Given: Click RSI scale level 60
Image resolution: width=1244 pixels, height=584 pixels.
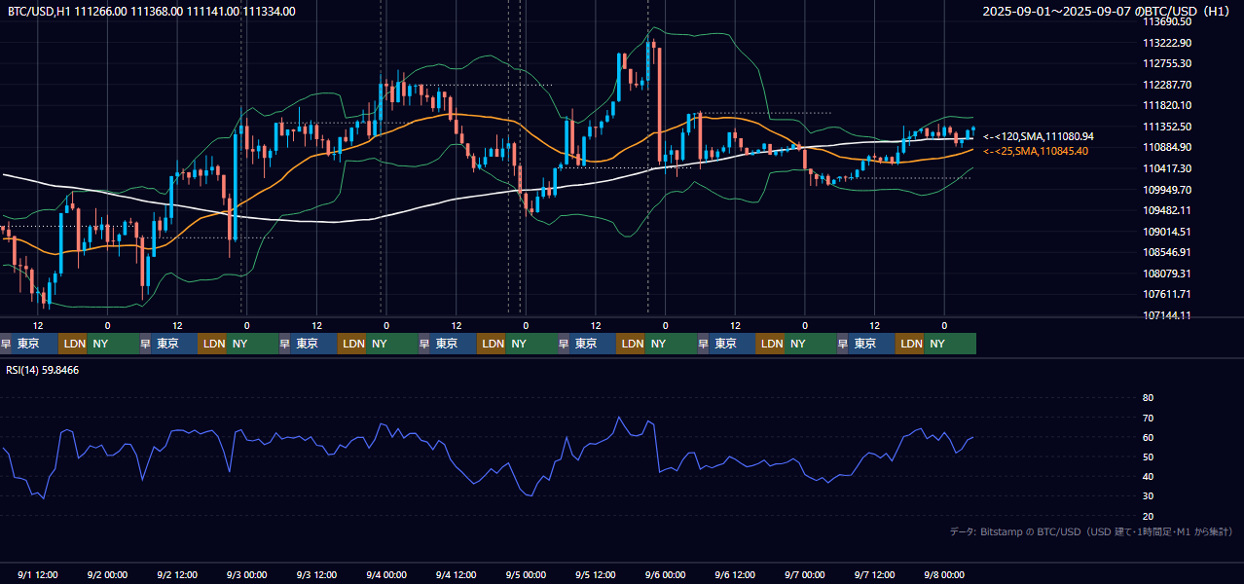Looking at the screenshot, I should (1148, 437).
